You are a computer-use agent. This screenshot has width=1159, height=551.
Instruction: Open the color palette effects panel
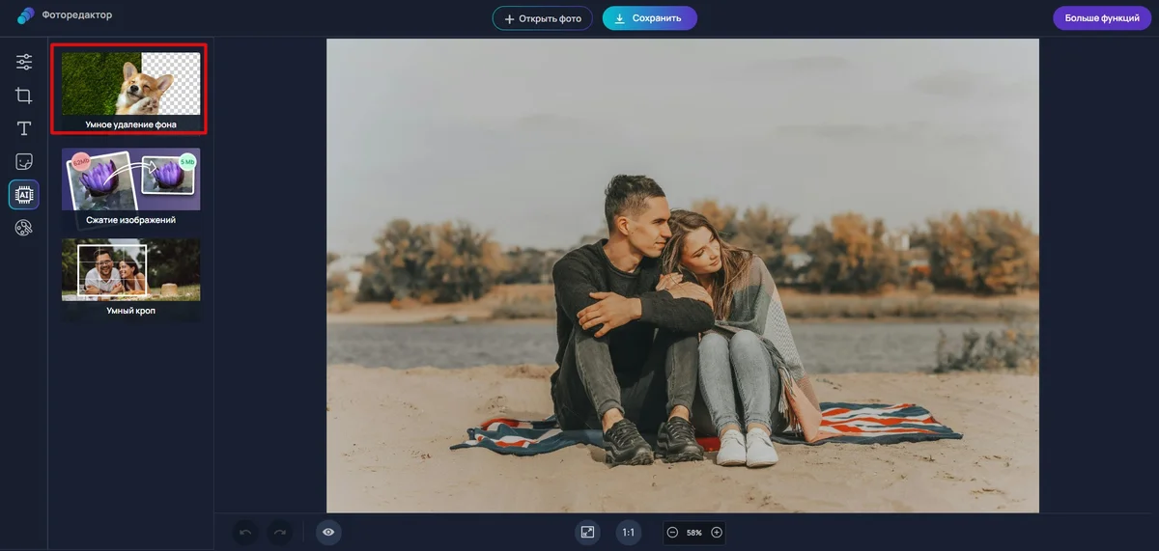pyautogui.click(x=24, y=228)
